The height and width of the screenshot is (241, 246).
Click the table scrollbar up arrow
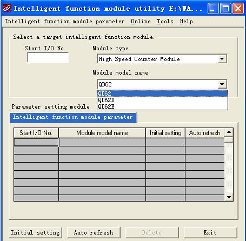[x=229, y=132]
